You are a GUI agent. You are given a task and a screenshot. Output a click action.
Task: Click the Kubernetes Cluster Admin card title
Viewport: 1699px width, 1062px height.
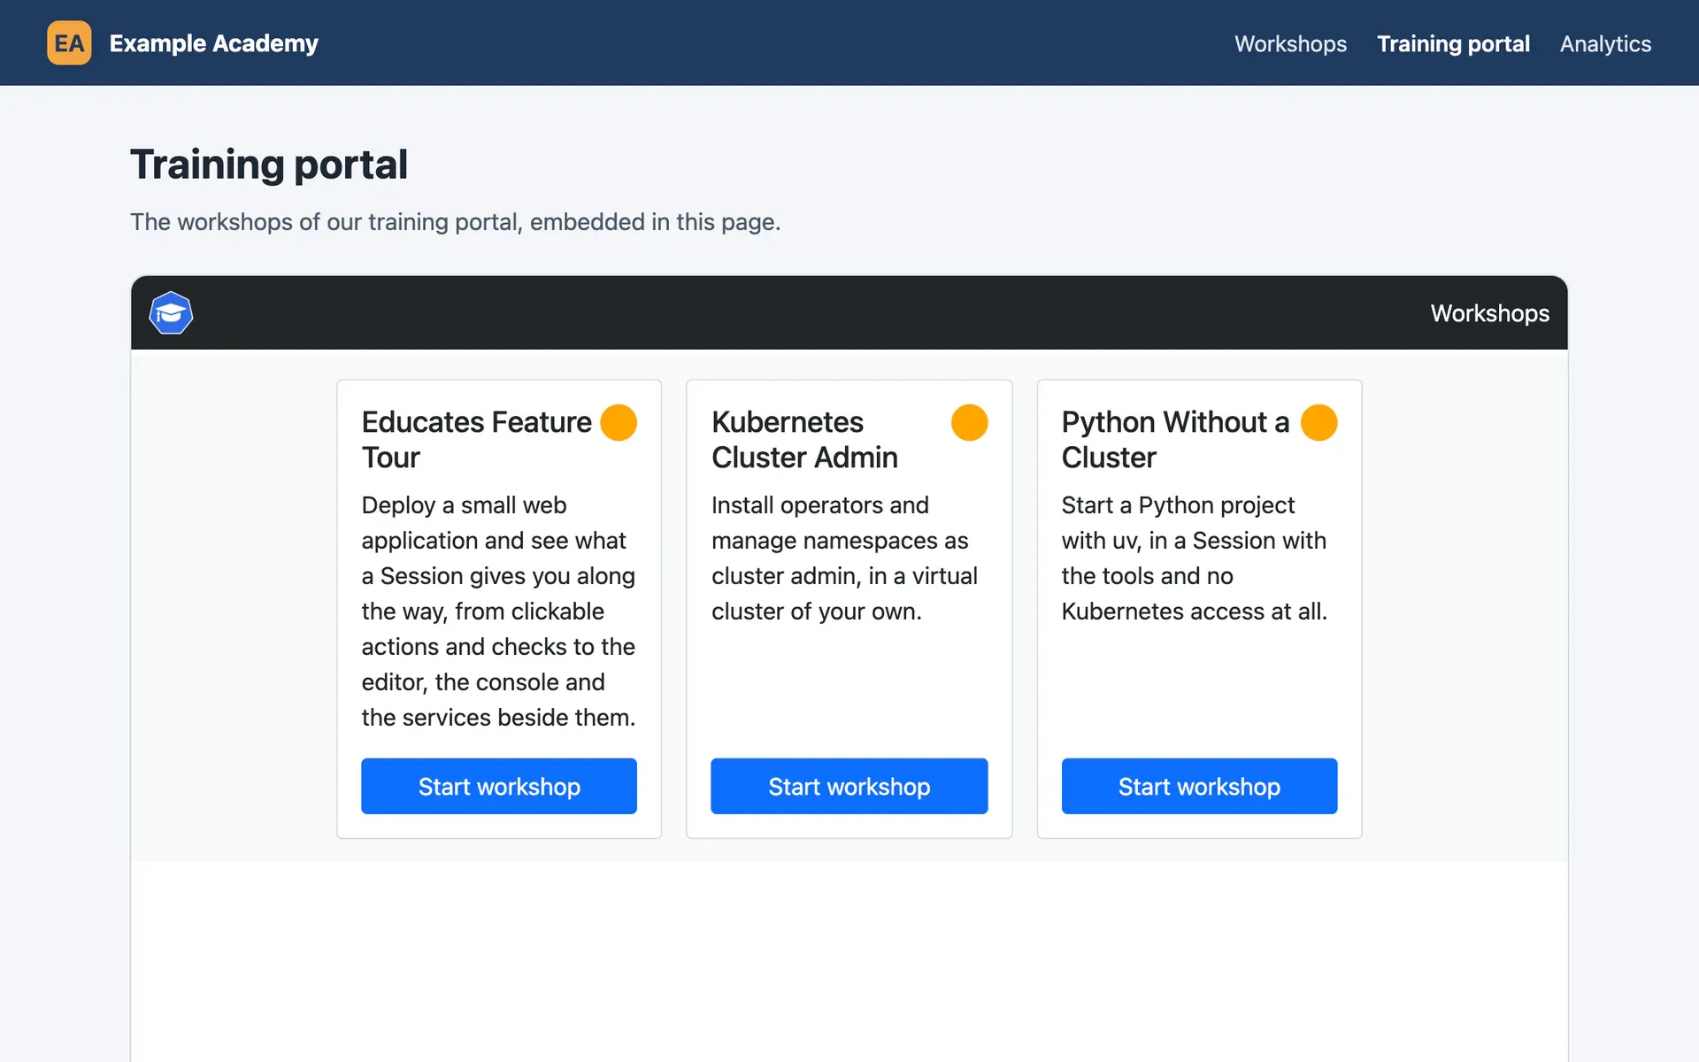click(x=804, y=440)
